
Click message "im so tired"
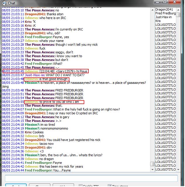tap(48, 125)
